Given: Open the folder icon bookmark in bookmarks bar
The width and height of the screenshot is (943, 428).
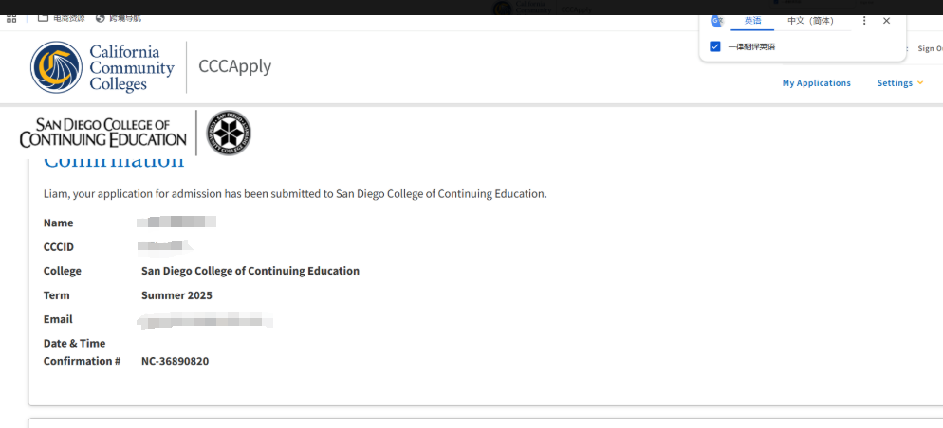Looking at the screenshot, I should (44, 18).
